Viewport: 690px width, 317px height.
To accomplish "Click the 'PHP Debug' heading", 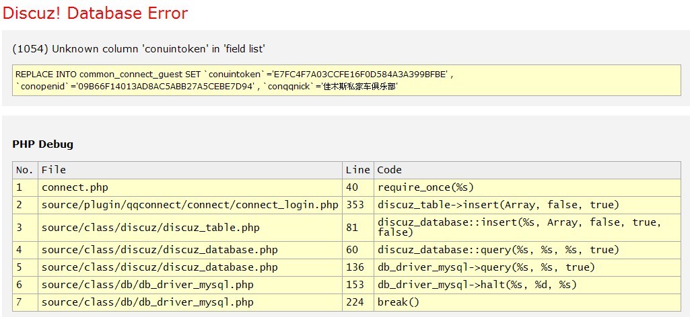I will (x=42, y=144).
